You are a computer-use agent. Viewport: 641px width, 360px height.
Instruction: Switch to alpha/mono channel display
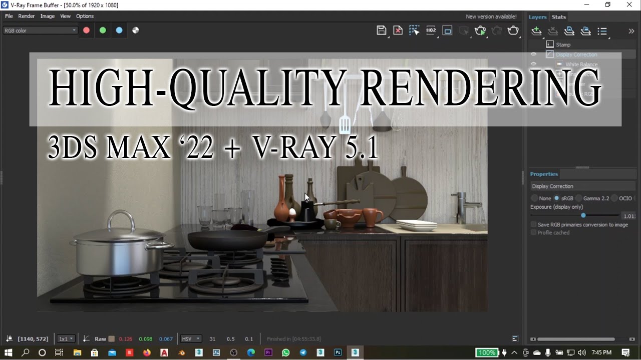[136, 30]
